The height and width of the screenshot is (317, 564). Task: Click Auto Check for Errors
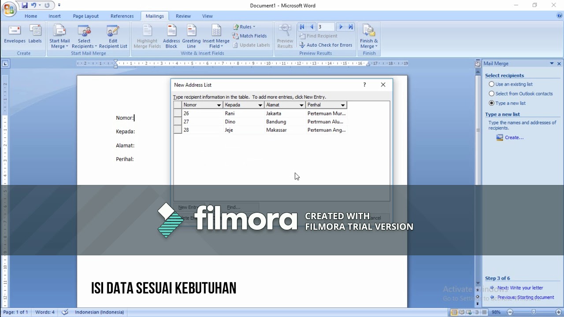pyautogui.click(x=326, y=45)
